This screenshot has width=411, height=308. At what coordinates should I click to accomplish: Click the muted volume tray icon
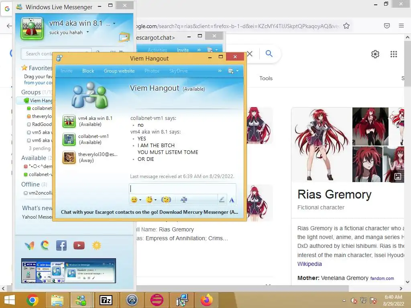354,300
